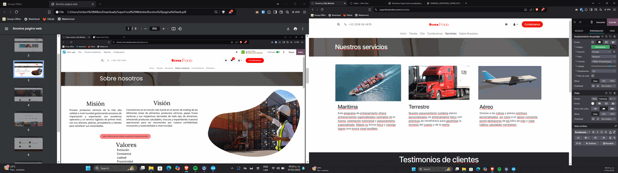Open text alignment dropdown next to 40
The width and height of the screenshot is (618, 173).
(587, 138)
